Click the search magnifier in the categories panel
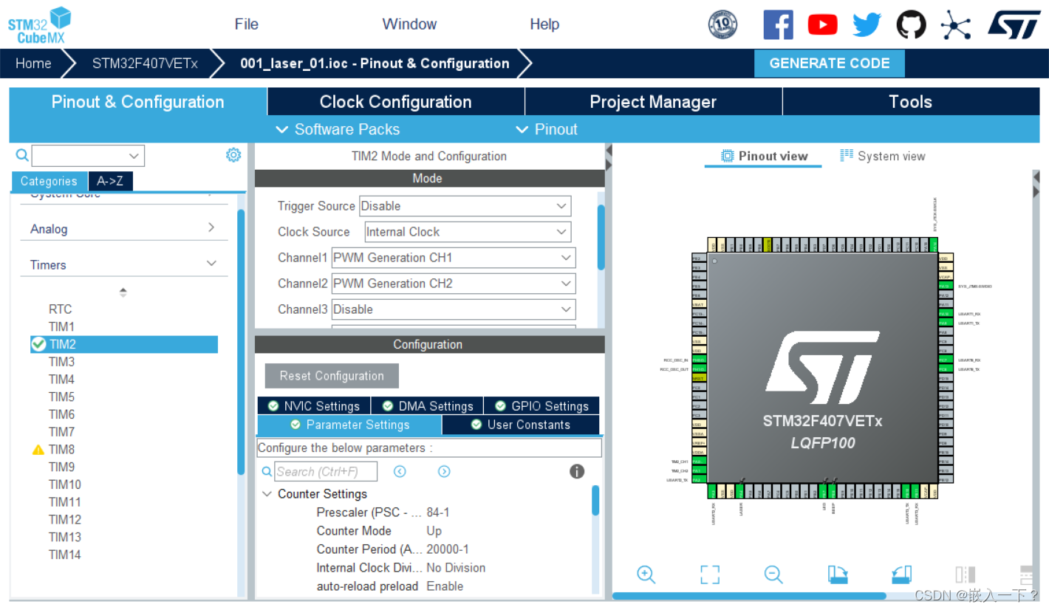The width and height of the screenshot is (1049, 610). click(22, 155)
